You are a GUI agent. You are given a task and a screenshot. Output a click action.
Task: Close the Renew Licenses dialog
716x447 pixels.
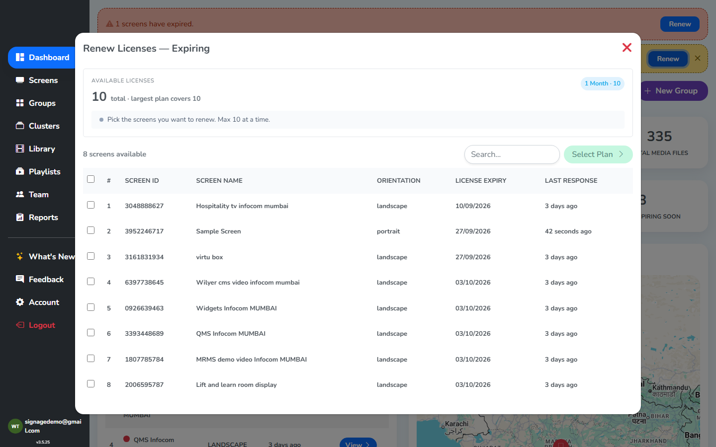coord(627,47)
